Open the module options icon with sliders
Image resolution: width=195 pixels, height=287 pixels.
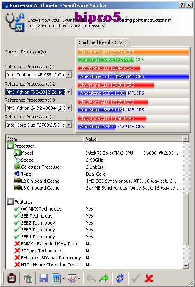click(12, 278)
